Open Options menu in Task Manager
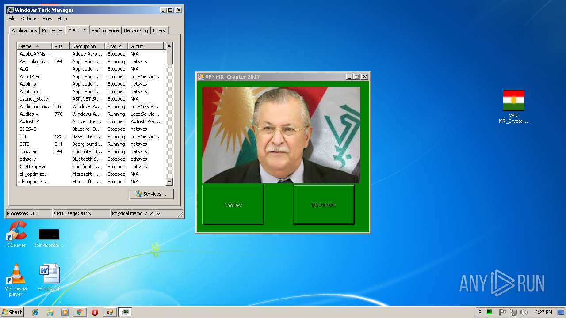The height and width of the screenshot is (318, 566). [x=29, y=19]
